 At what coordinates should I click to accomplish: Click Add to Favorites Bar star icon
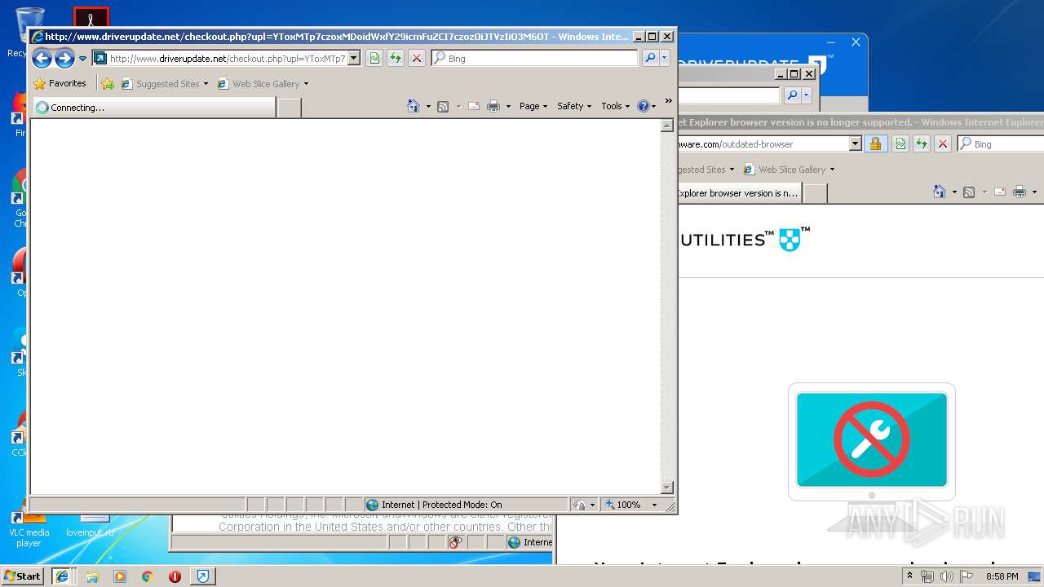[x=108, y=83]
